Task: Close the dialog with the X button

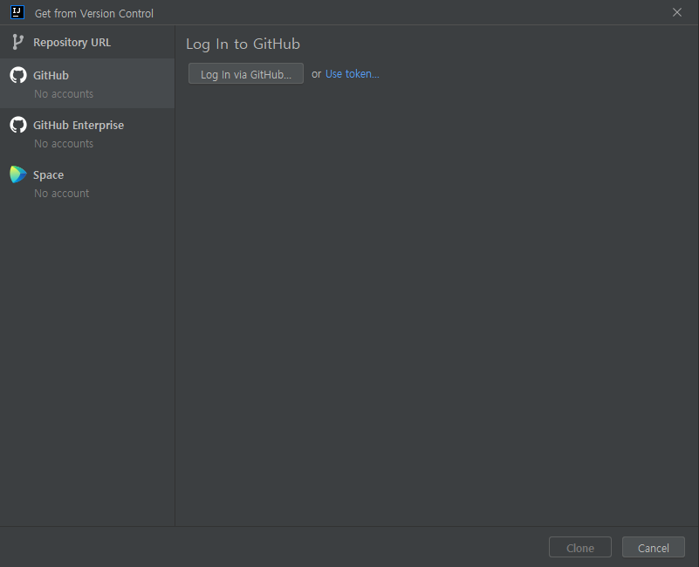Action: (x=676, y=12)
